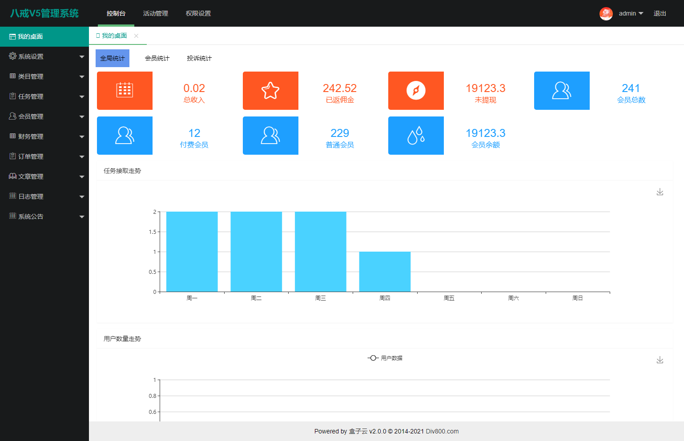Switch to the 会员统计 tab

point(157,58)
